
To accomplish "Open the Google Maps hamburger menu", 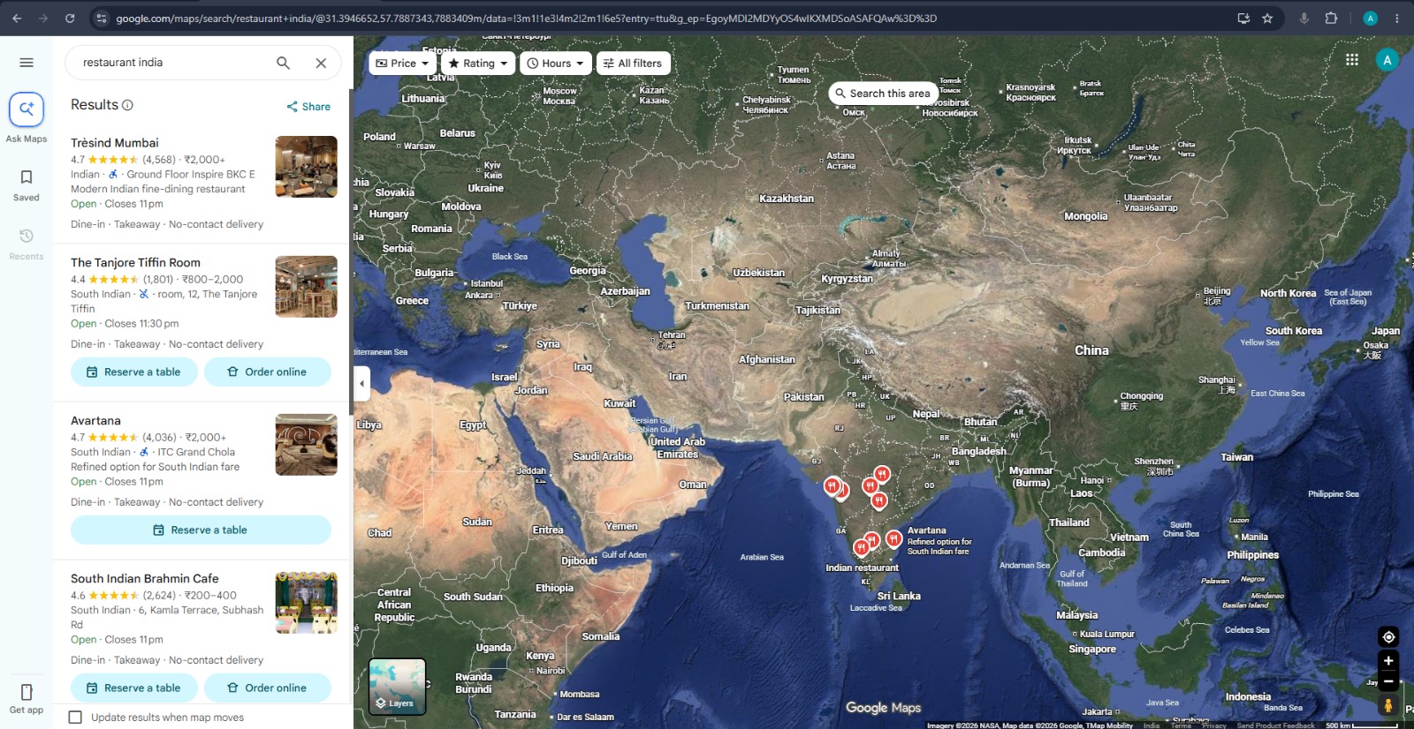I will (27, 63).
